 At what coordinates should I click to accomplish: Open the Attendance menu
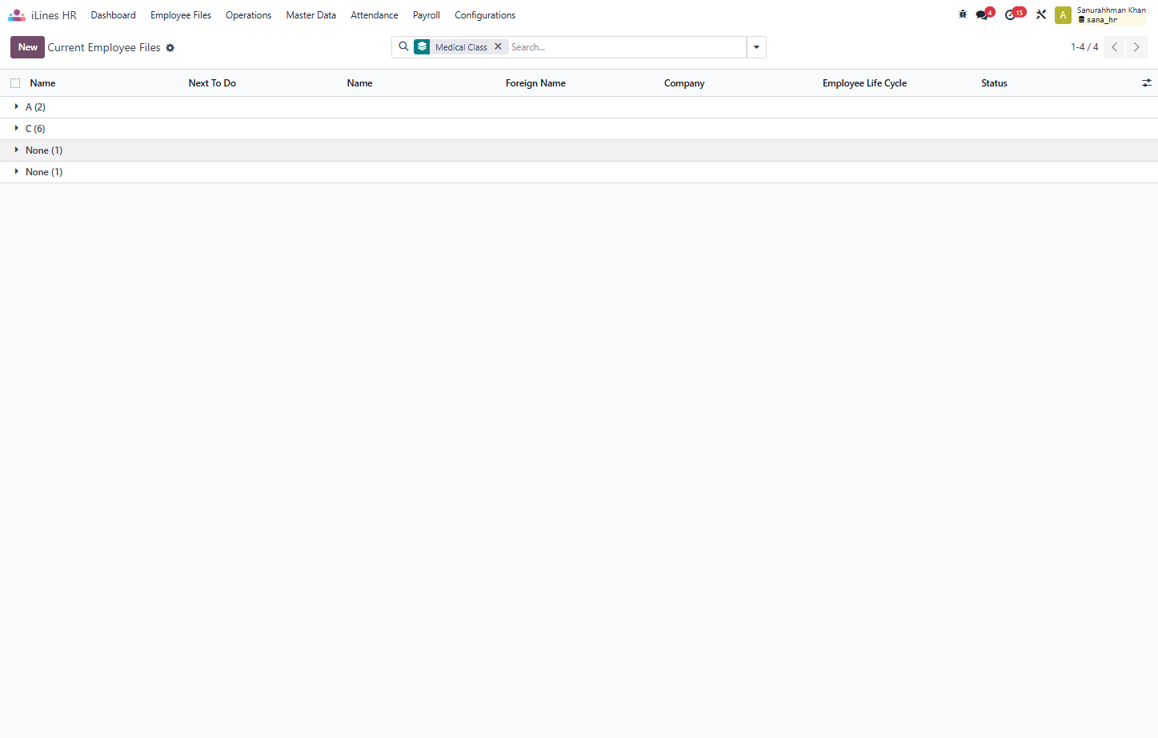(374, 15)
